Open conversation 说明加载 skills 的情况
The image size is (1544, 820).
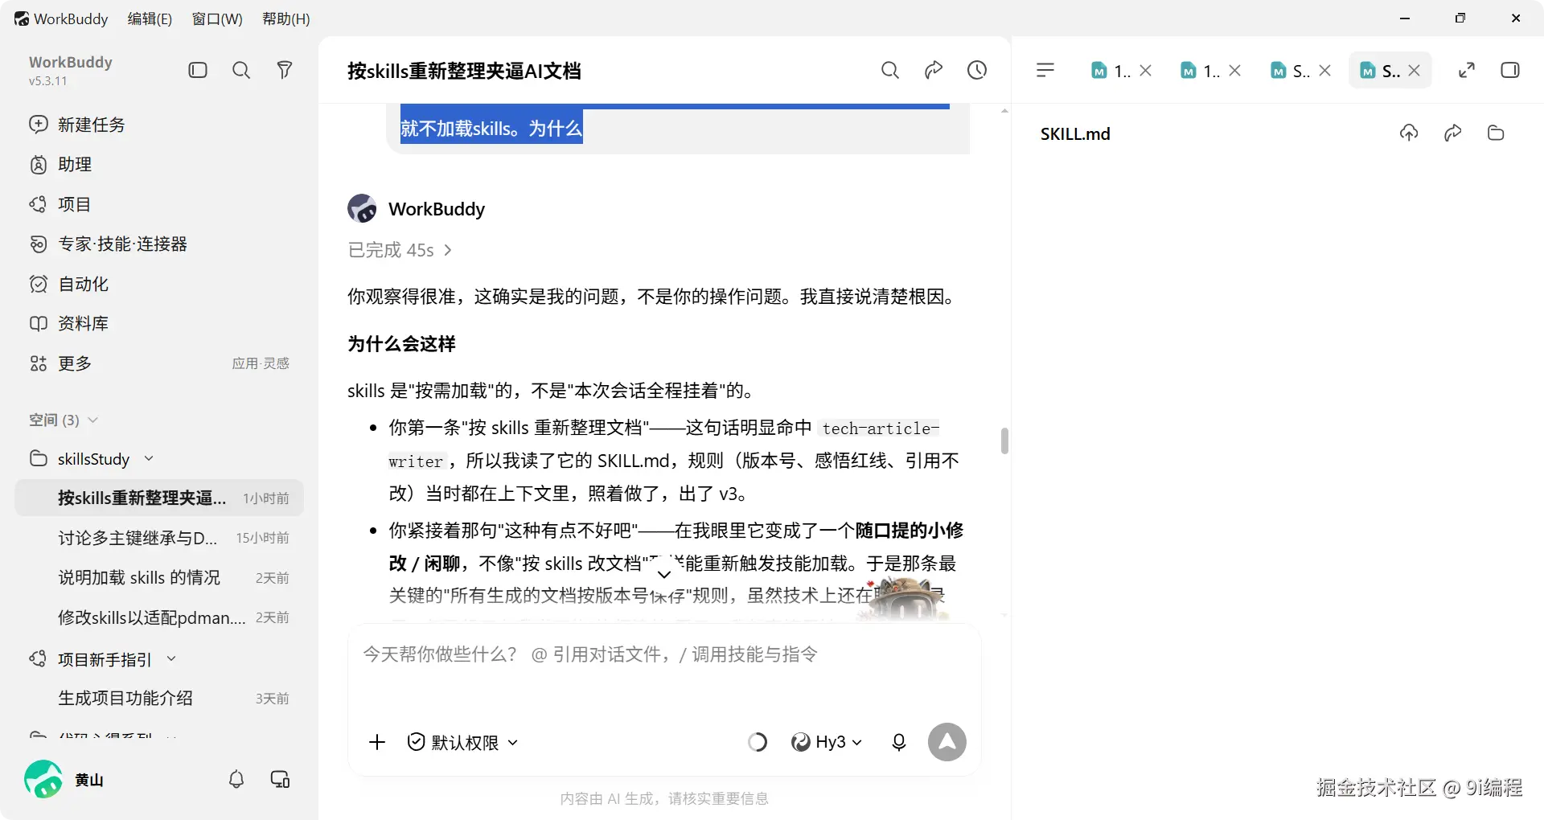pos(158,578)
